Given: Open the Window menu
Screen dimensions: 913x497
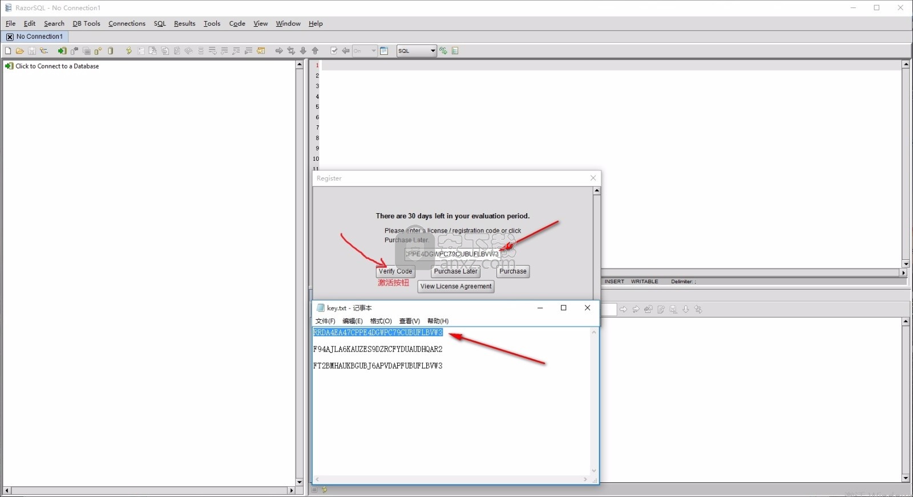Looking at the screenshot, I should click(x=288, y=23).
